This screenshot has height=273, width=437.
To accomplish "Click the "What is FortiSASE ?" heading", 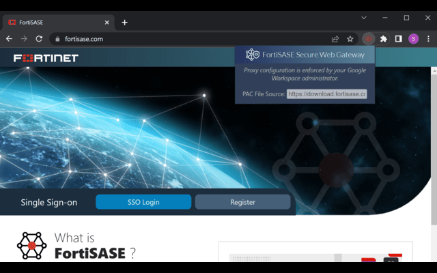I will 95,246.
